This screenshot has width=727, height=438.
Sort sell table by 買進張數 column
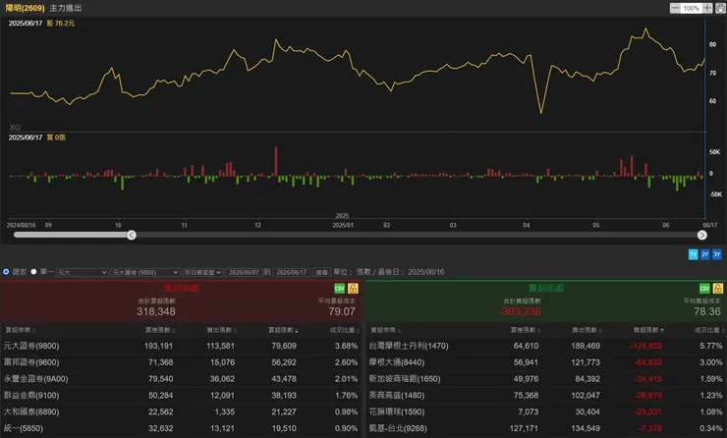[526, 330]
